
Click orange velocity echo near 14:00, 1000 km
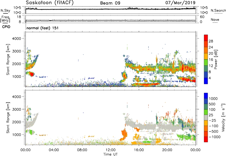pyautogui.click(x=124, y=134)
